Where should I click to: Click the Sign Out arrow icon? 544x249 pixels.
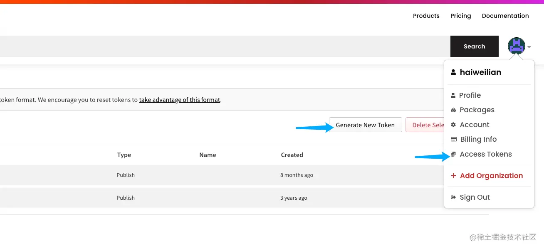(453, 197)
